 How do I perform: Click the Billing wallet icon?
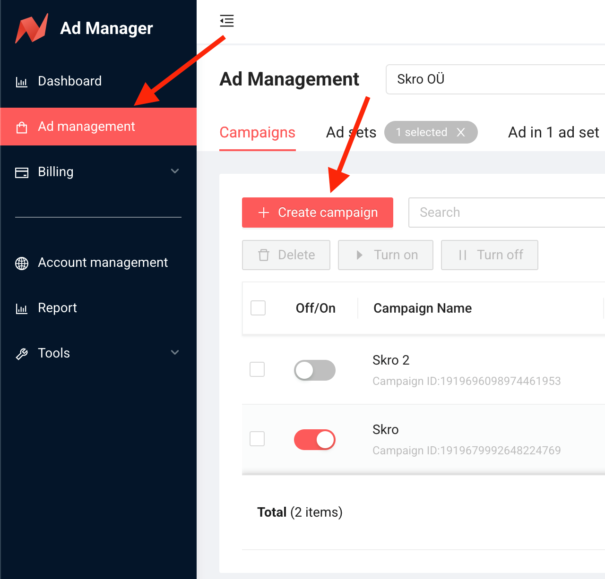22,172
